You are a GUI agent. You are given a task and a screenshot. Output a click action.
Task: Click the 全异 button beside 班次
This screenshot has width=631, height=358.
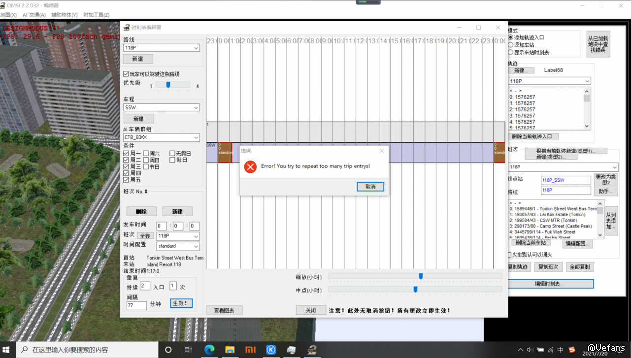tap(144, 236)
